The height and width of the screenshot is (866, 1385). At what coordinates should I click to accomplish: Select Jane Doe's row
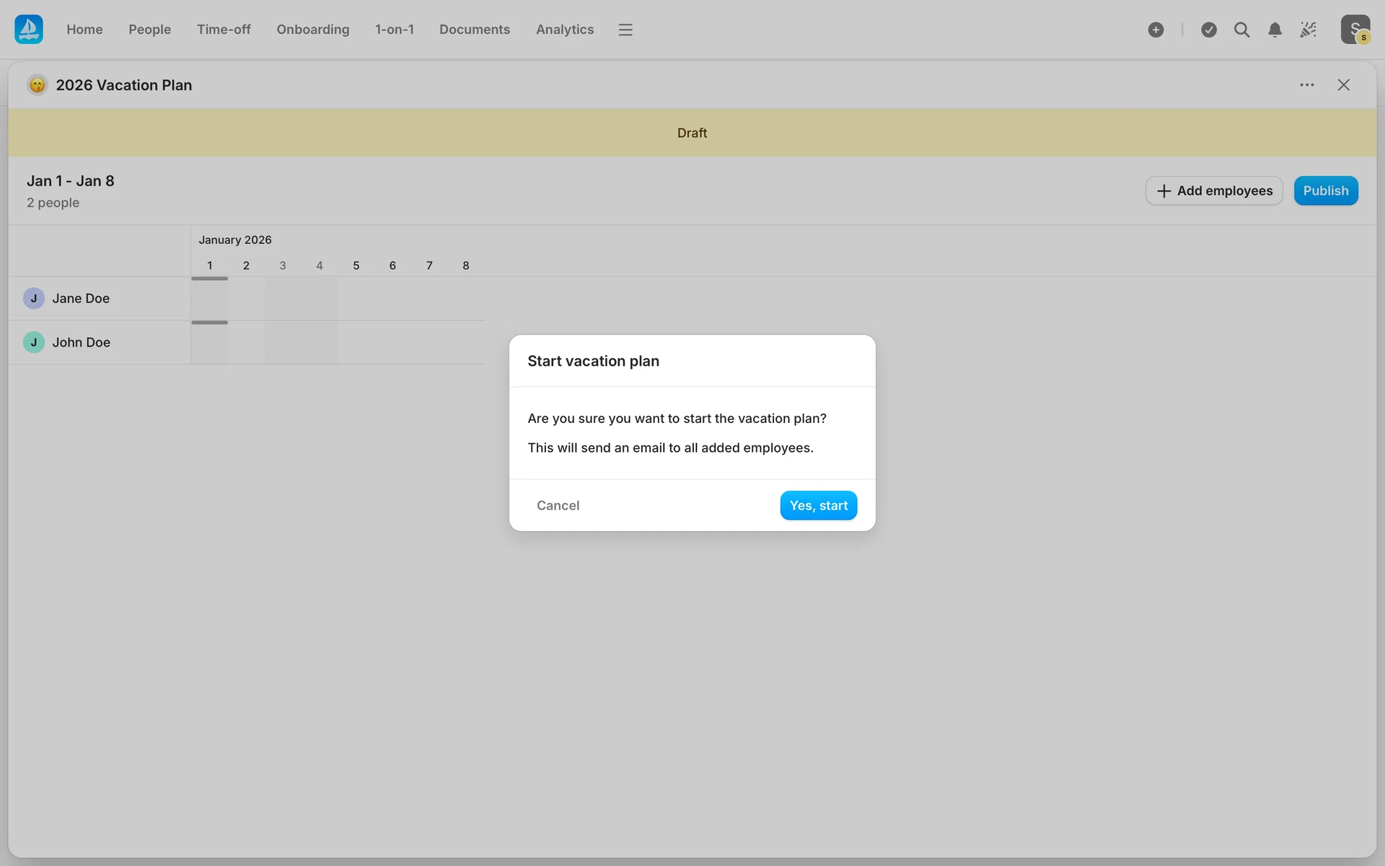(81, 299)
